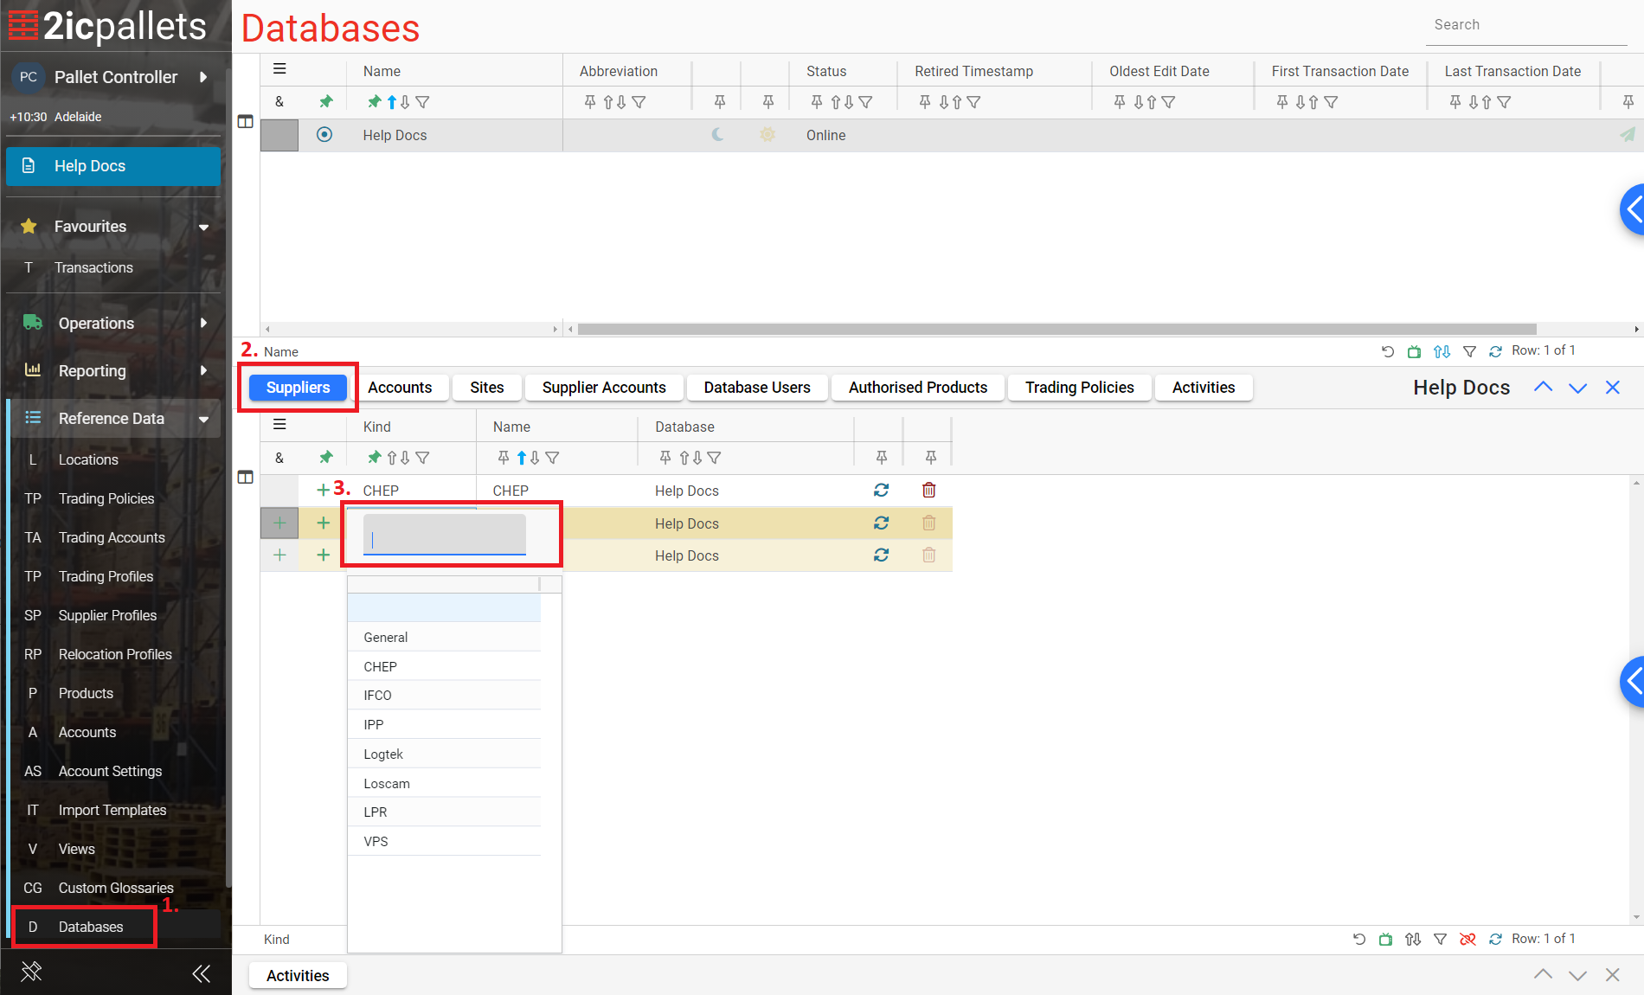Choose Loscam from the Kind dropdown list

[387, 783]
